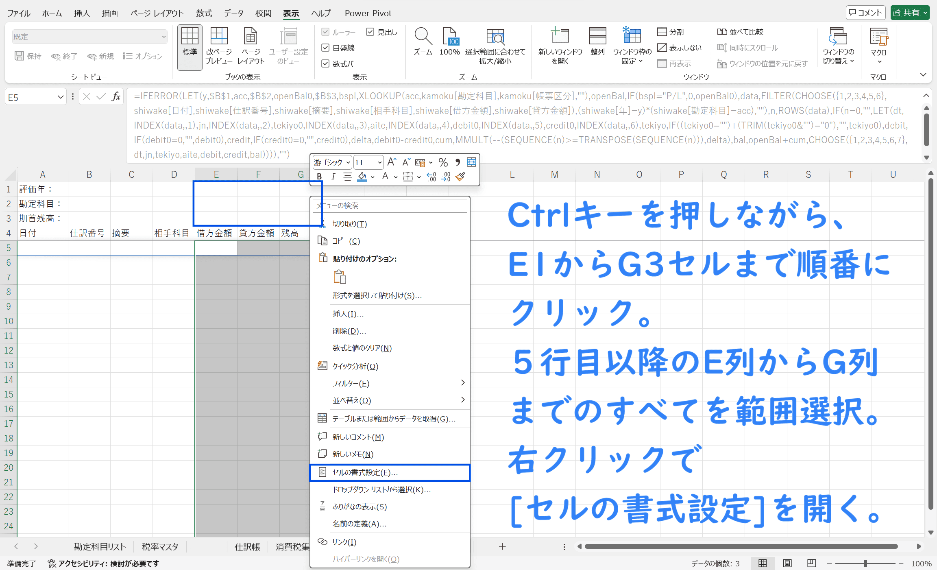The height and width of the screenshot is (570, 937).
Task: Open the Name Box dropdown arrow
Action: click(61, 97)
